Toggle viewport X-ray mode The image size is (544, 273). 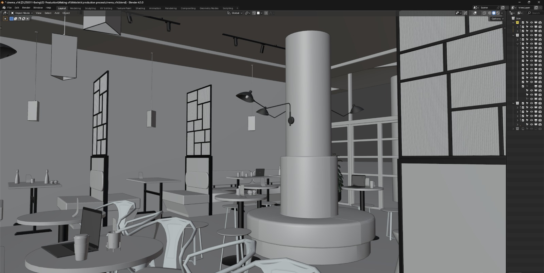pos(485,13)
